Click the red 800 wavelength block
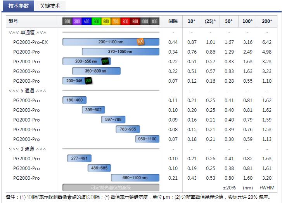 (x=125, y=22)
